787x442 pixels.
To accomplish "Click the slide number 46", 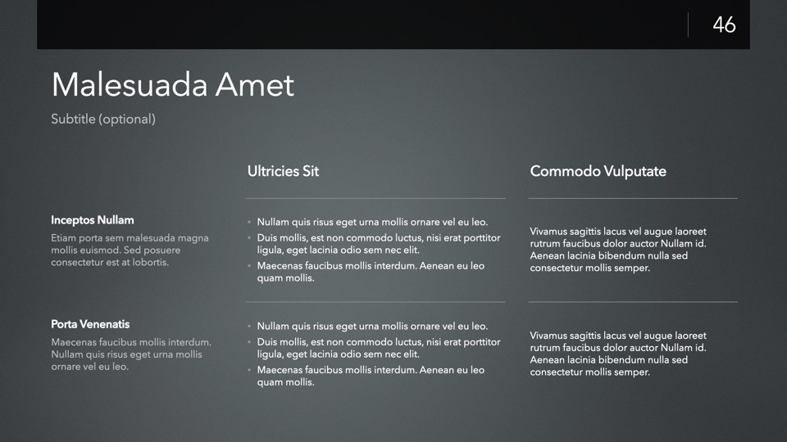I will coord(724,25).
